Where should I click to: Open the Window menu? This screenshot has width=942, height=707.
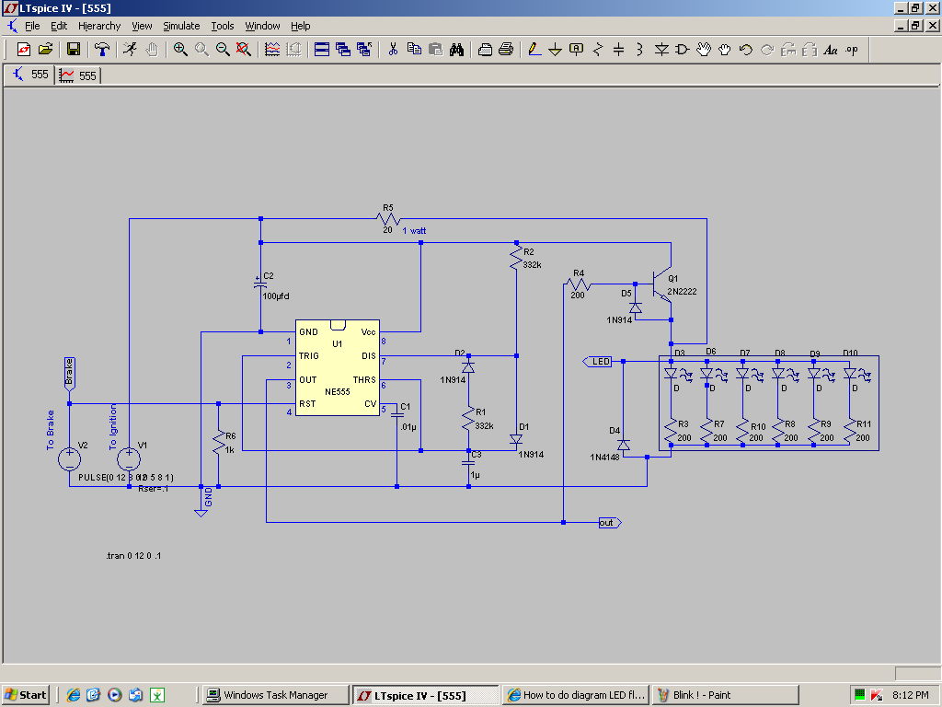[x=262, y=26]
